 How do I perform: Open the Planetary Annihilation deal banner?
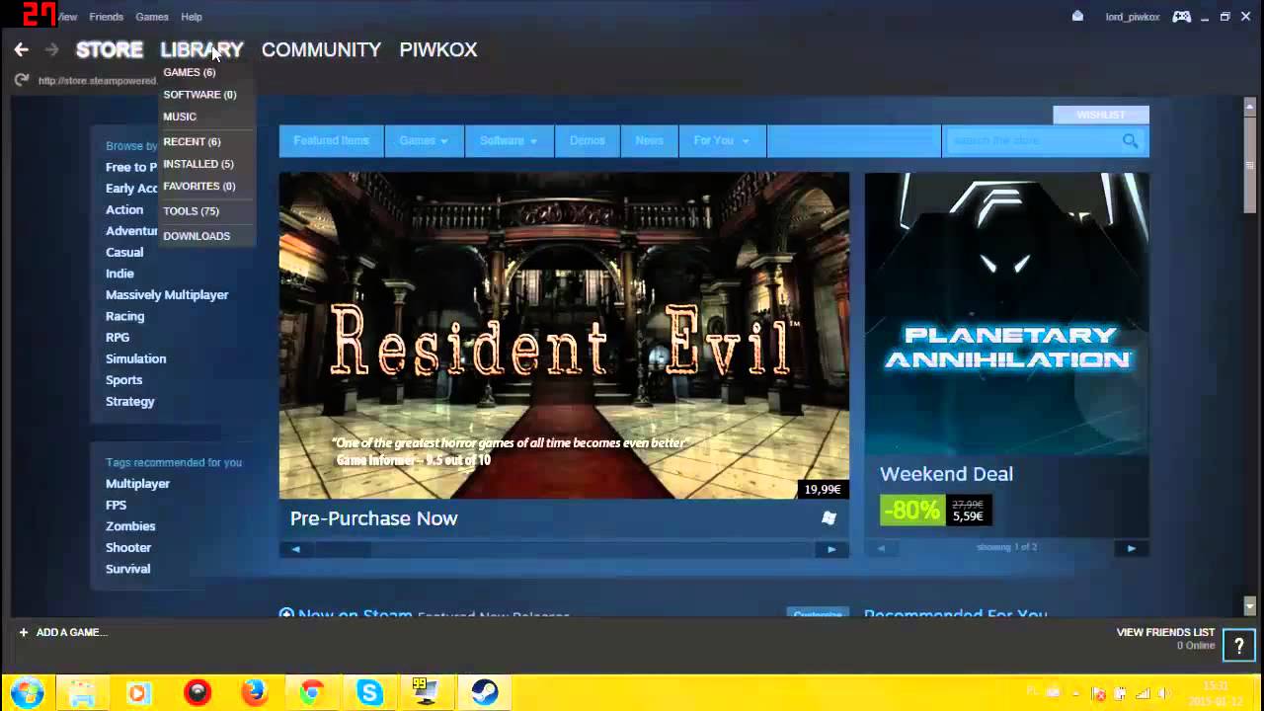click(x=1007, y=314)
